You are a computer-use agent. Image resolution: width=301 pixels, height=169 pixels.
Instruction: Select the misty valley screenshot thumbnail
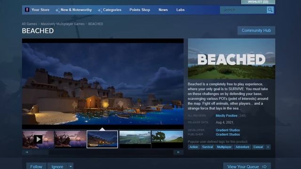coord(135,139)
